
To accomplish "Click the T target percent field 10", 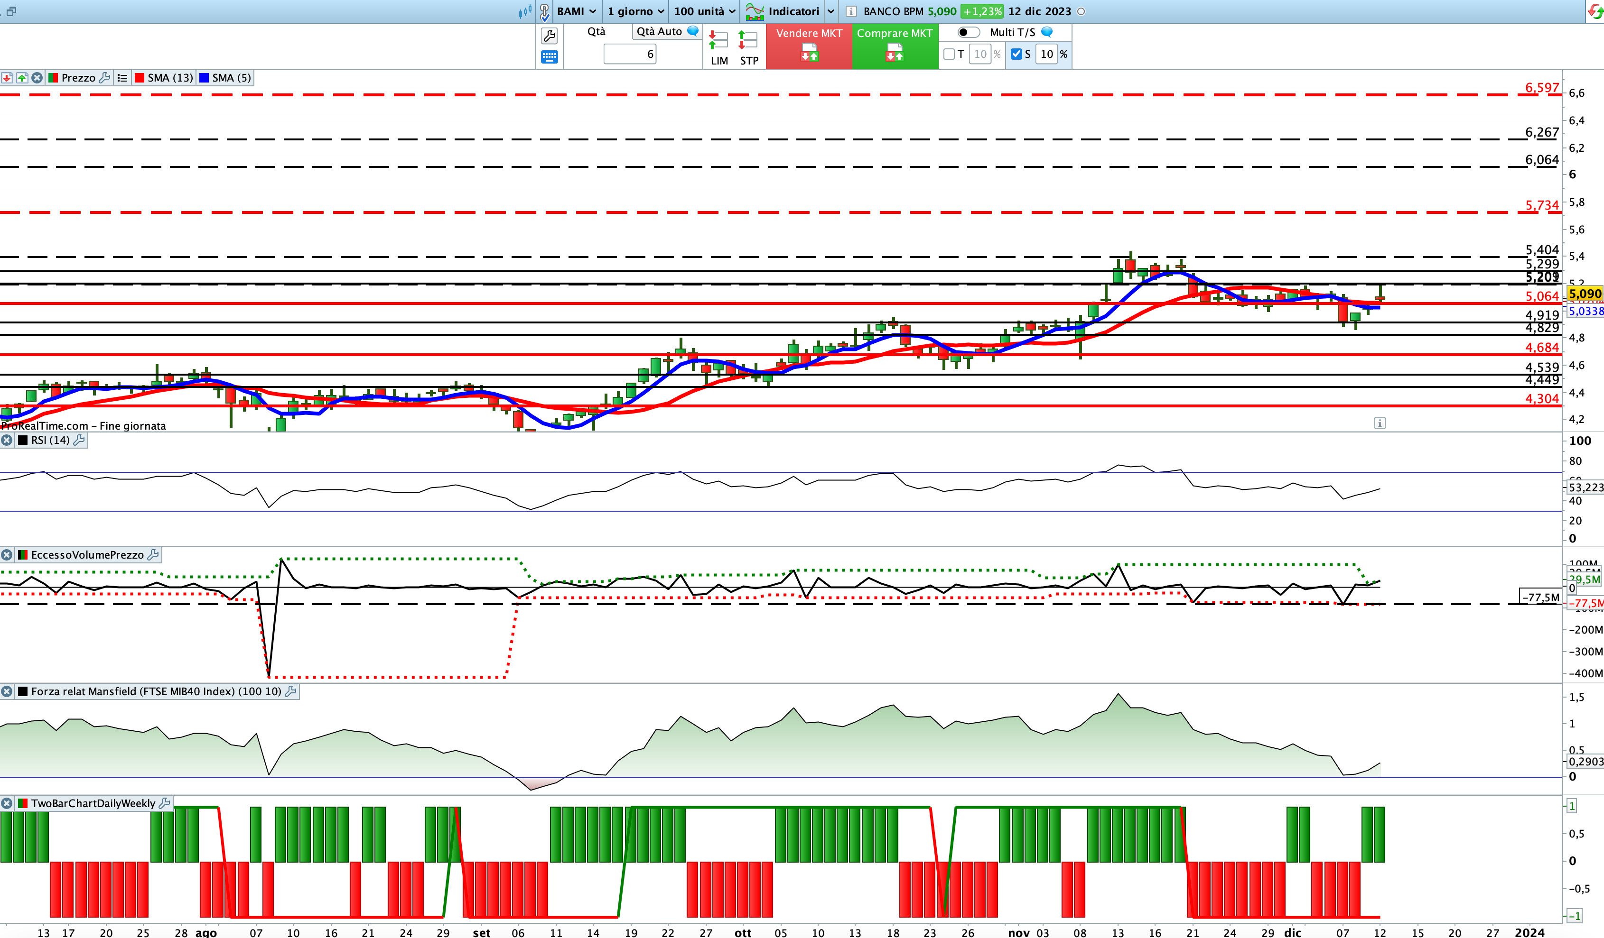I will pos(980,54).
